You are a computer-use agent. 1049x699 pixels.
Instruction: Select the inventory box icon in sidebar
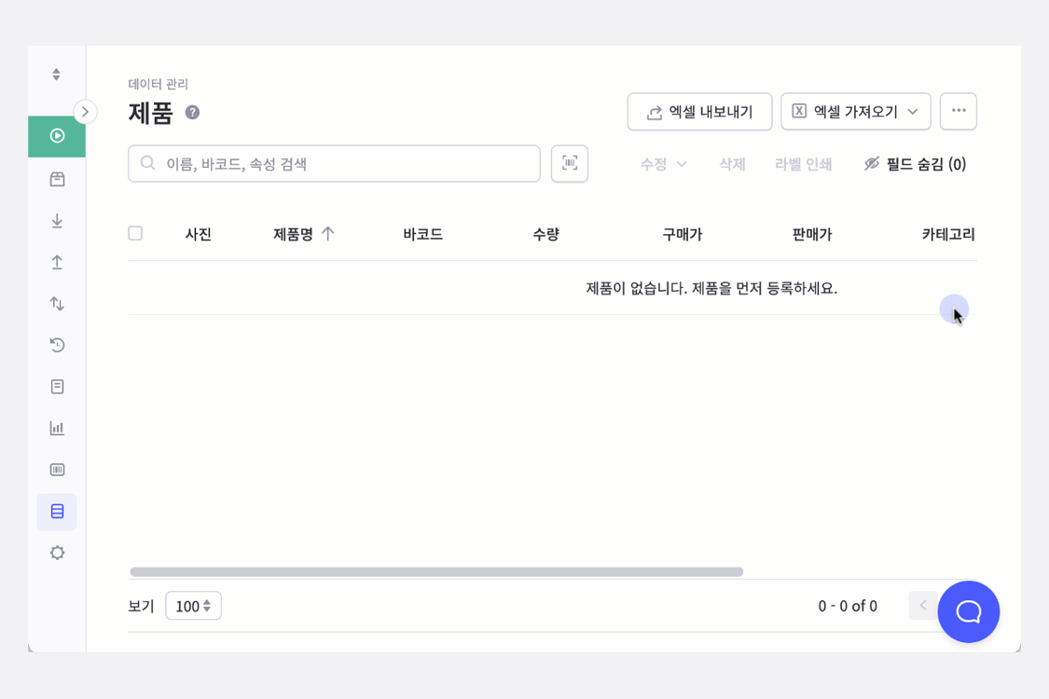(x=56, y=179)
